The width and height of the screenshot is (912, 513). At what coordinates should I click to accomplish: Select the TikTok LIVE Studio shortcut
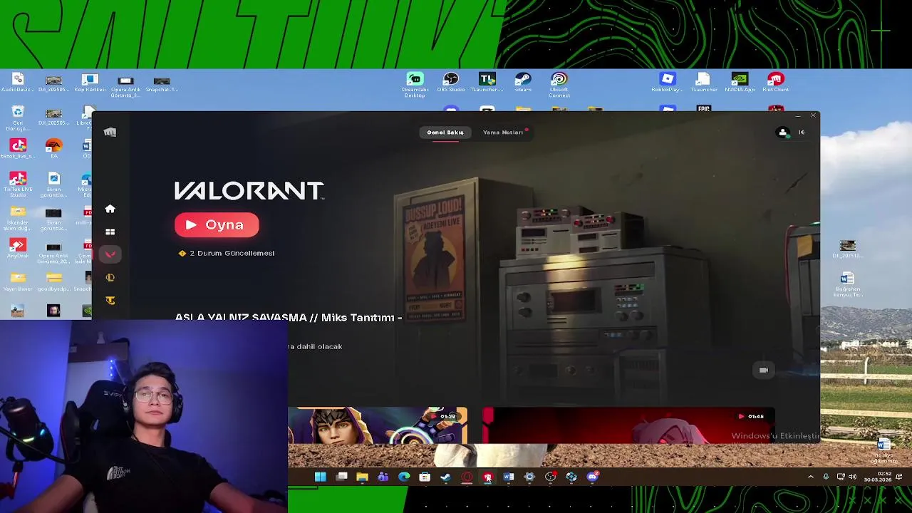click(18, 184)
